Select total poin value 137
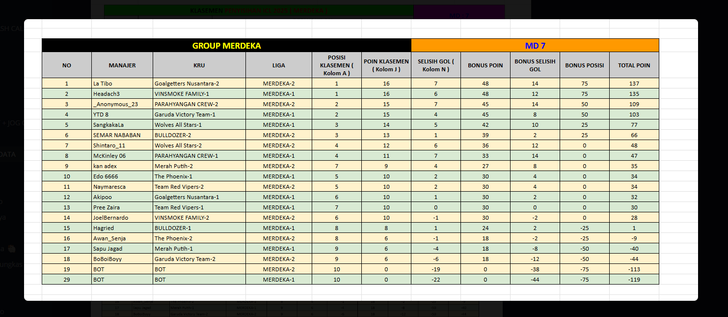This screenshot has width=728, height=317. tap(634, 84)
